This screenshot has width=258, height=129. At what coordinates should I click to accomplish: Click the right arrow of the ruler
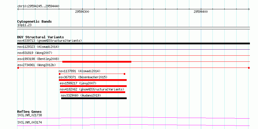(x=249, y=9)
